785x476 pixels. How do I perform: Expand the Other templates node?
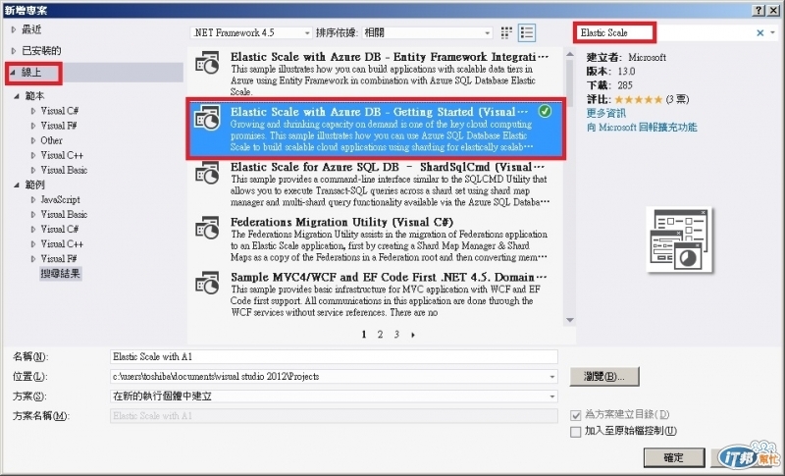pyautogui.click(x=33, y=140)
